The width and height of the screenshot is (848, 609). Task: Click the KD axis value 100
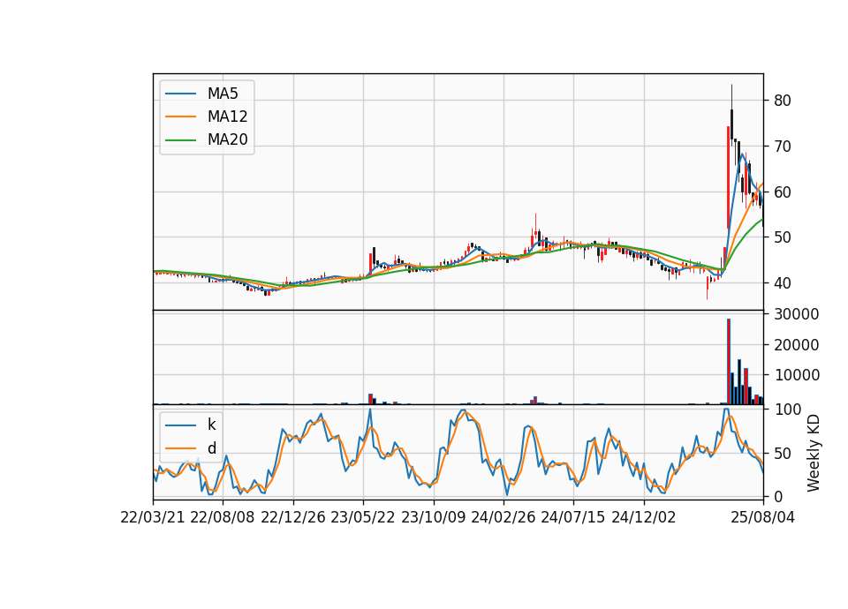click(787, 410)
